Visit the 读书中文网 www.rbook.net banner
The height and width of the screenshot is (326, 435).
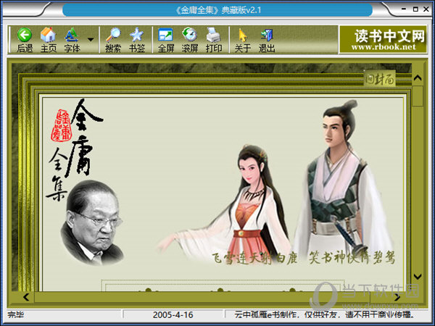383,39
